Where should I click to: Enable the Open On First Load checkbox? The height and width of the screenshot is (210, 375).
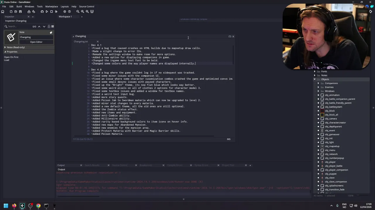22,57
